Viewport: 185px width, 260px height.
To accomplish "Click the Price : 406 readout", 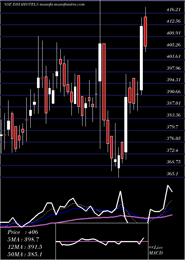I will pyautogui.click(x=23, y=232).
